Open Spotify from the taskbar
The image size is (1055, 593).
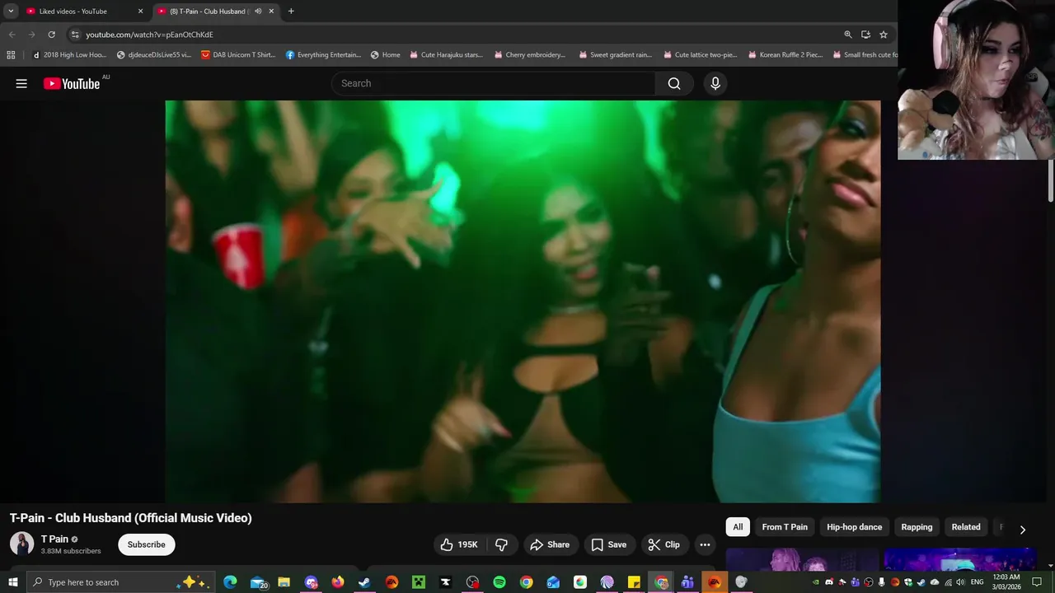(499, 582)
